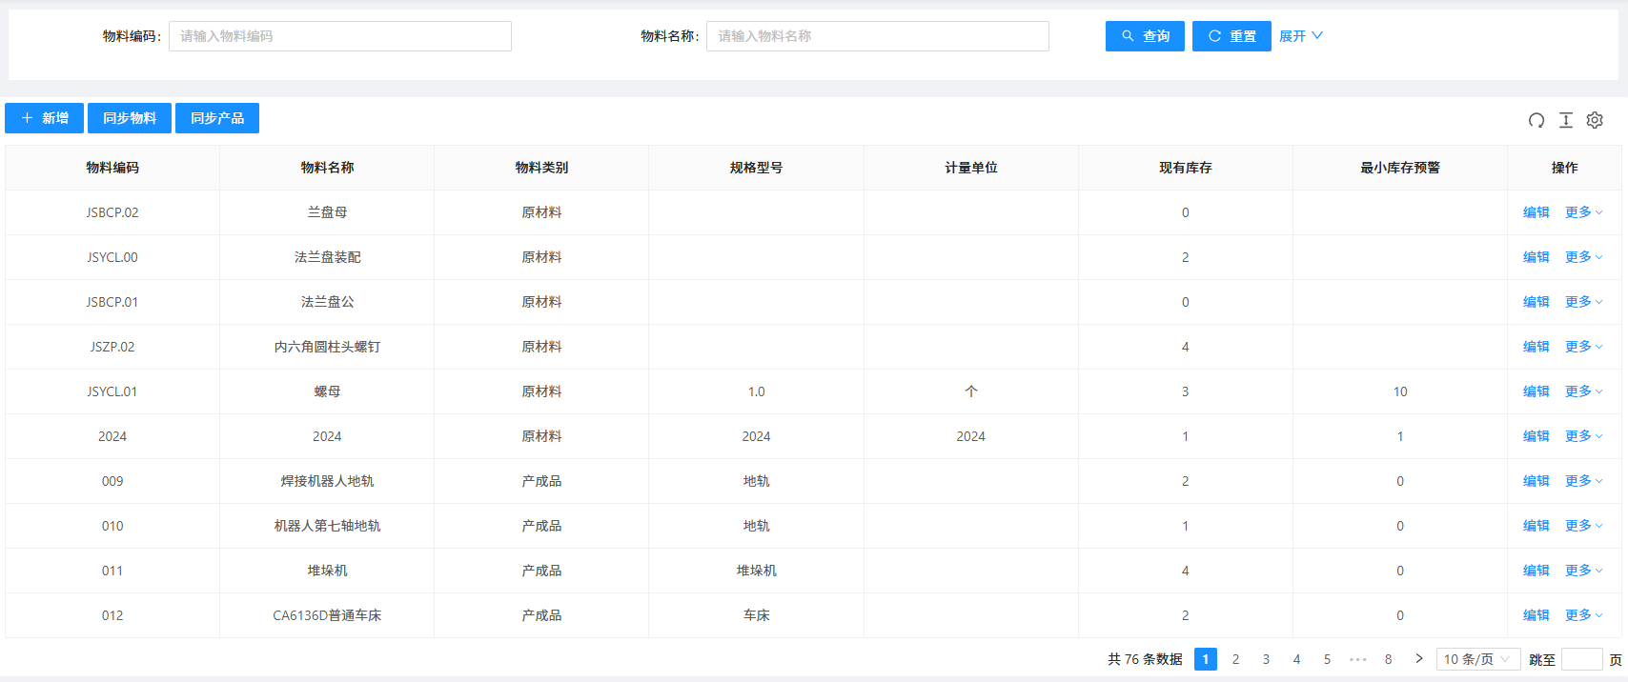The height and width of the screenshot is (682, 1628).
Task: Open 更多 menu for JSZP.02 row
Action: coord(1584,347)
